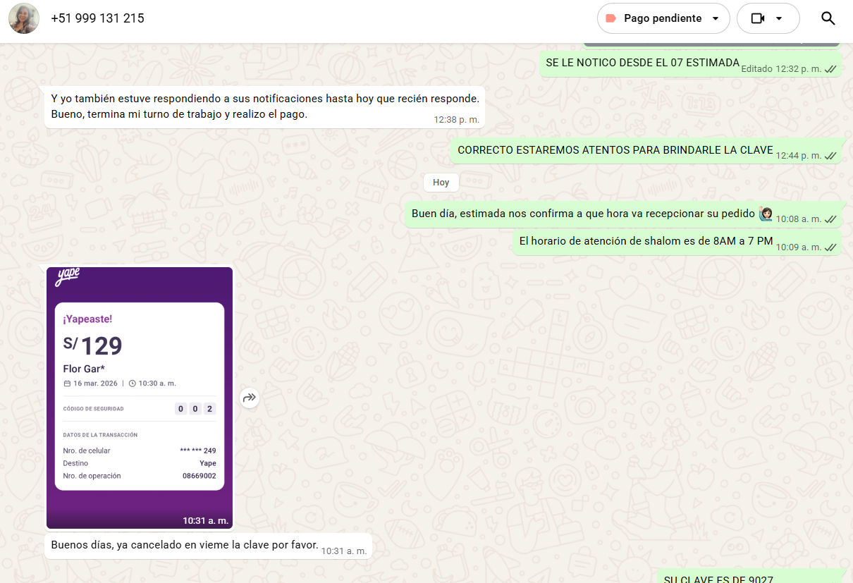This screenshot has height=583, width=853.
Task: Click the Hoy date separator
Action: (441, 183)
